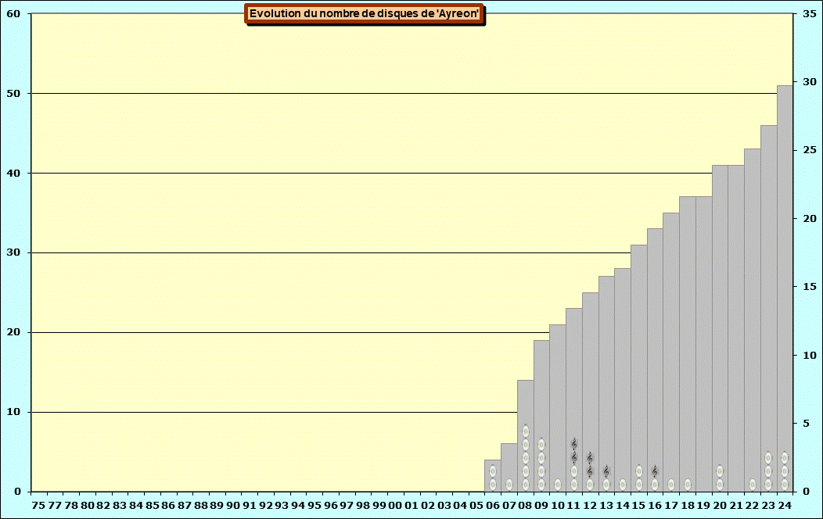Select the treble clef icon in year 16 column
Screen dimensions: 823x519
tap(655, 471)
